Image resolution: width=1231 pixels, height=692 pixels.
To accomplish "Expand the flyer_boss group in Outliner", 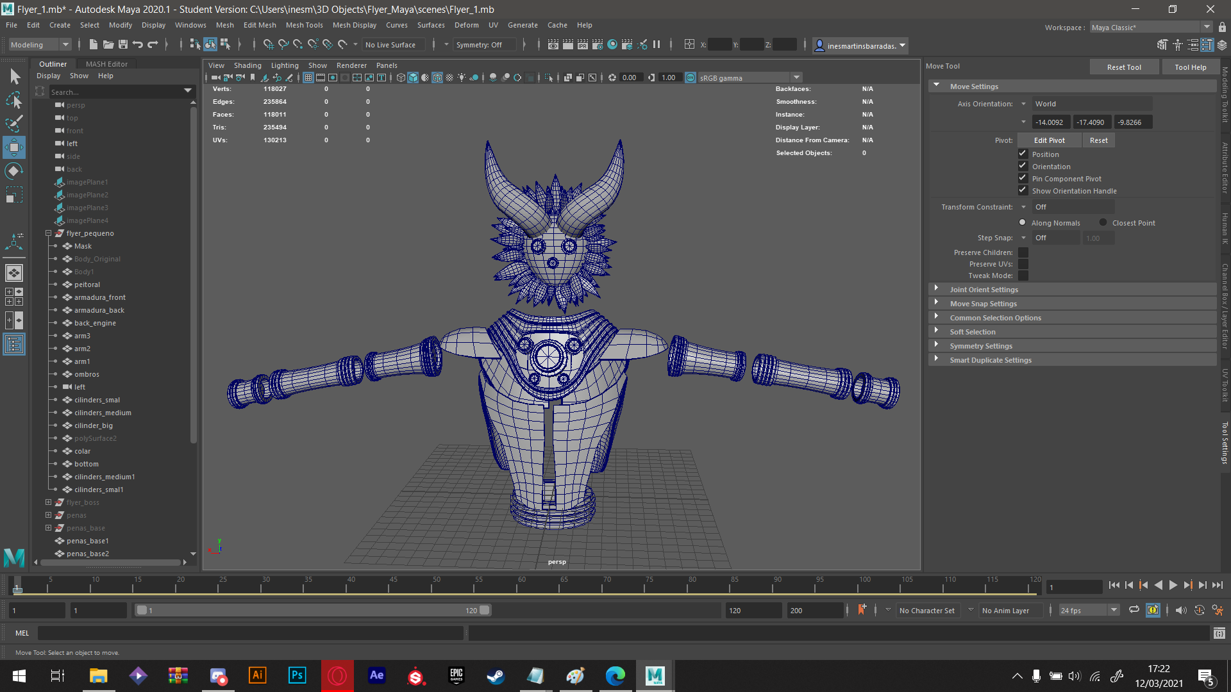I will coord(48,502).
